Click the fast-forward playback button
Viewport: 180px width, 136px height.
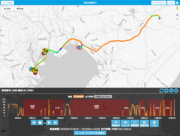pyautogui.click(x=56, y=123)
